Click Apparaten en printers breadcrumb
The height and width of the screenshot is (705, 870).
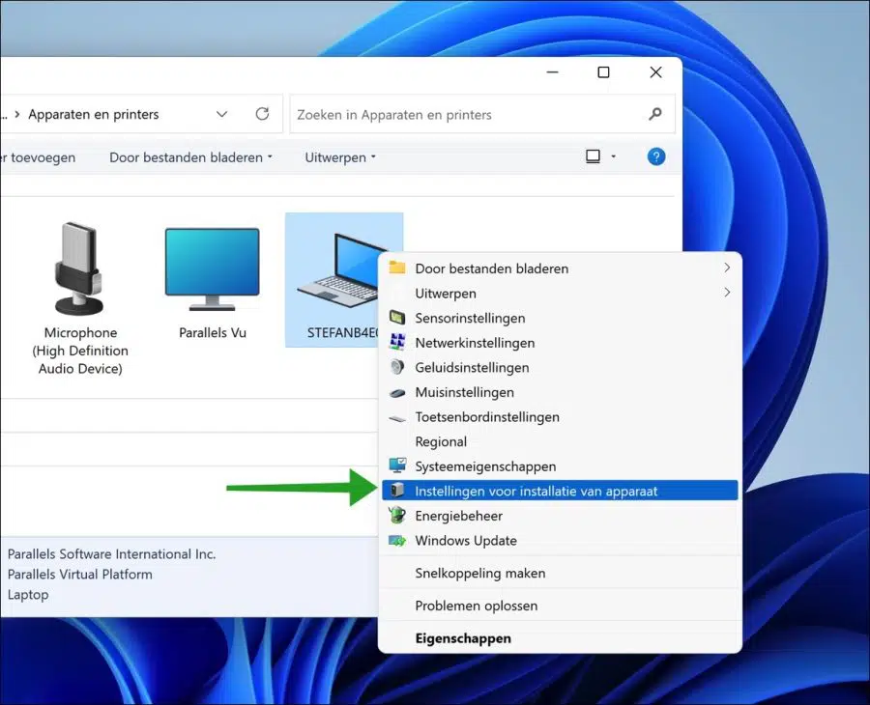[93, 114]
